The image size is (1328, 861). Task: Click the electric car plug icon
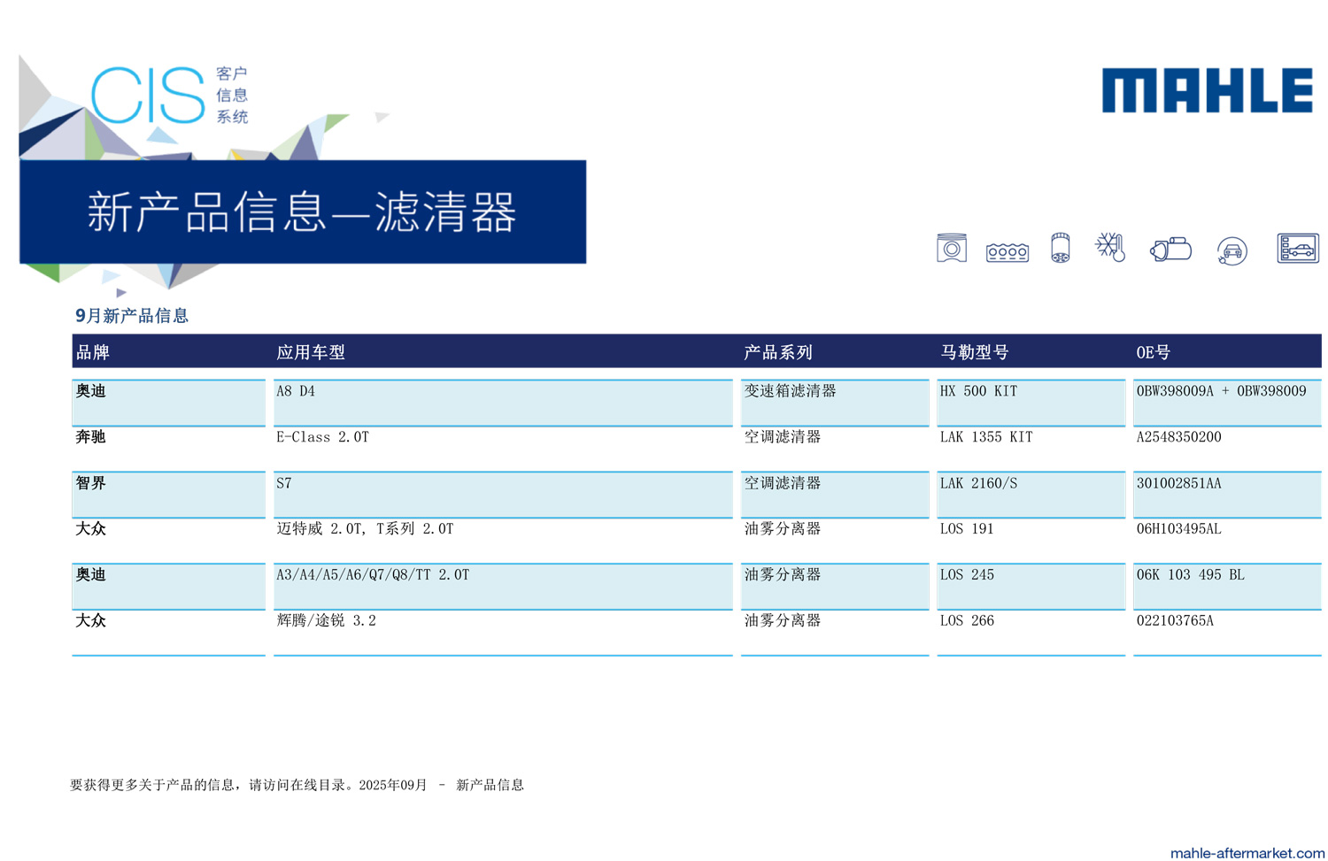(x=1231, y=251)
